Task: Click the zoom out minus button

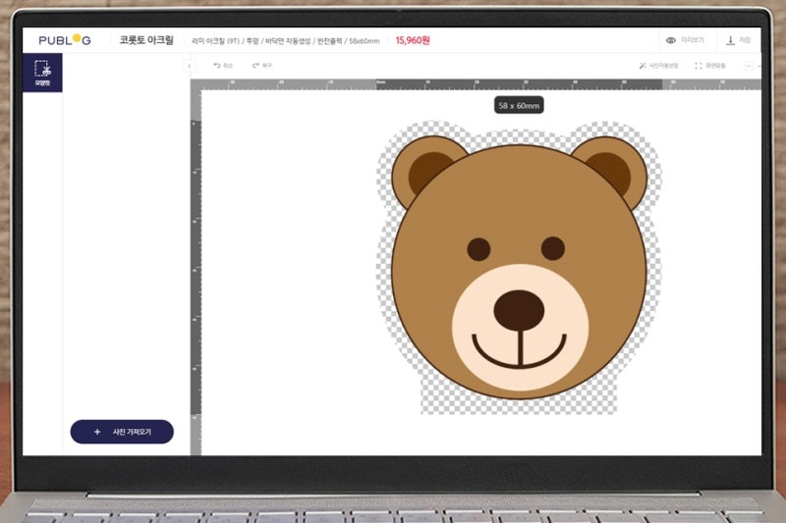Action: (x=748, y=66)
